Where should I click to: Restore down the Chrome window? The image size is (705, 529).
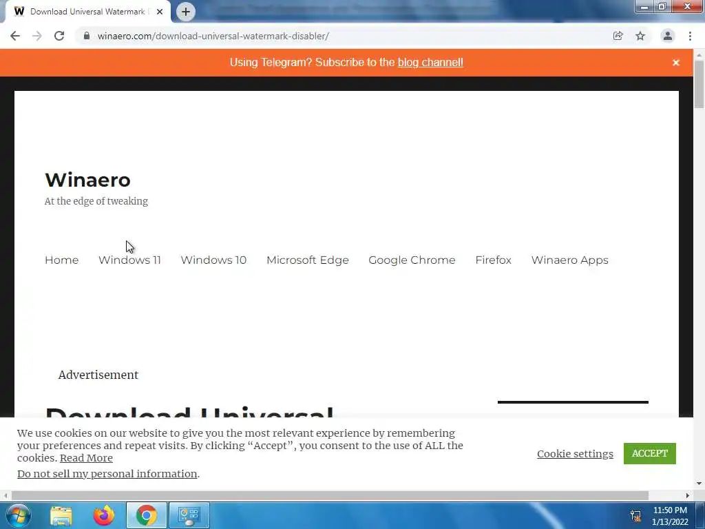click(x=662, y=7)
